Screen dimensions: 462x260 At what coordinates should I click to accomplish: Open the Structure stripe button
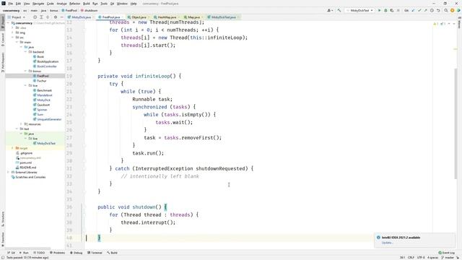pyautogui.click(x=3, y=219)
